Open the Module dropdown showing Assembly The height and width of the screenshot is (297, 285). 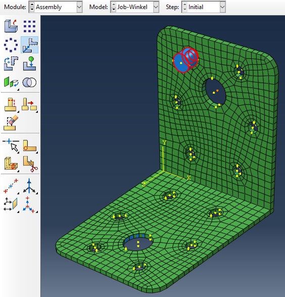(56, 7)
